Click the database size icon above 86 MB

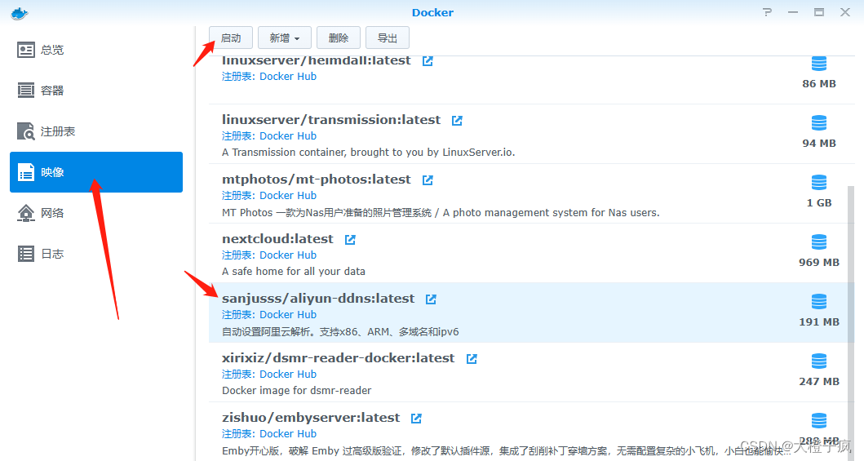pos(819,64)
